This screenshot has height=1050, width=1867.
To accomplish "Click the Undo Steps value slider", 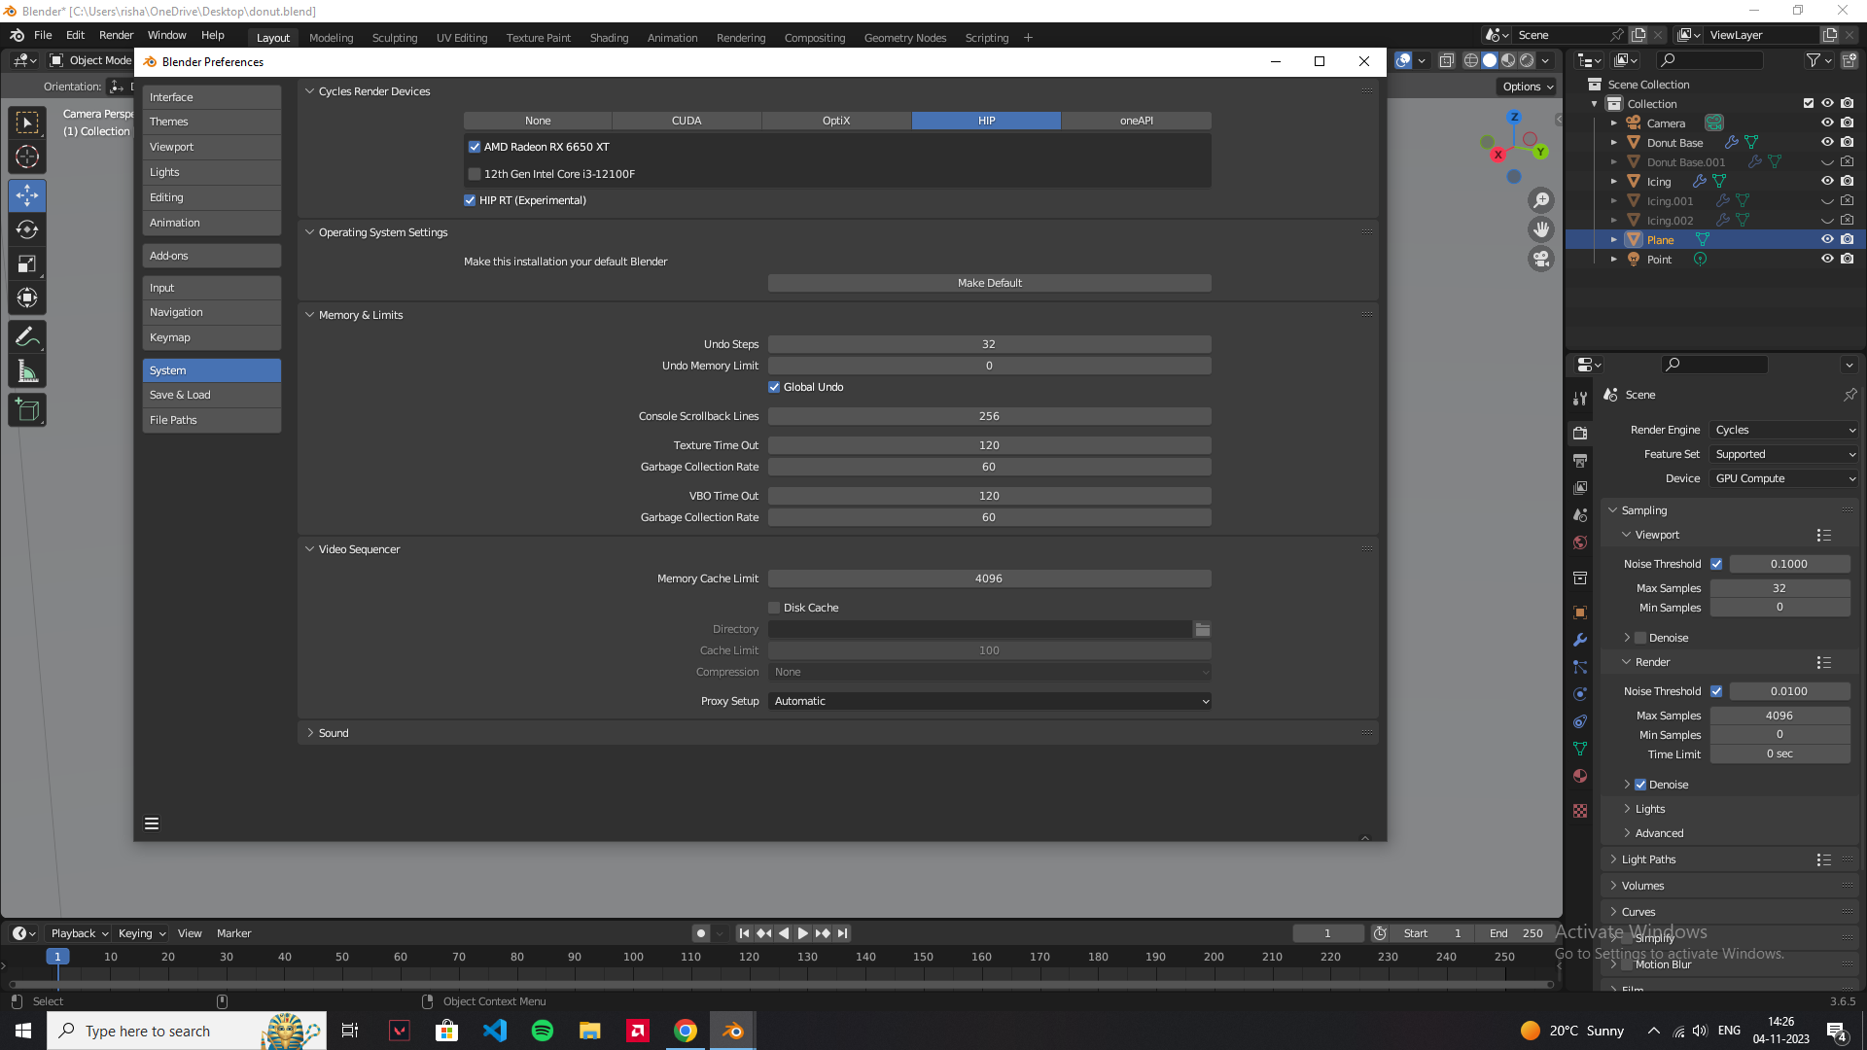I will pos(990,344).
